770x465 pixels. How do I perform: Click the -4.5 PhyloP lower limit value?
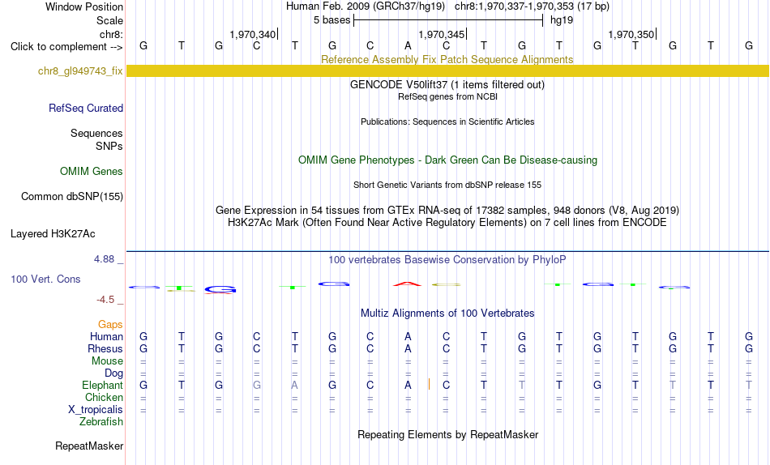[105, 300]
